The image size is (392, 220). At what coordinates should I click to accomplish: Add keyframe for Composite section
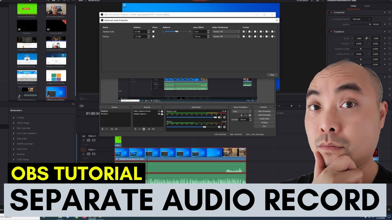pyautogui.click(x=385, y=12)
